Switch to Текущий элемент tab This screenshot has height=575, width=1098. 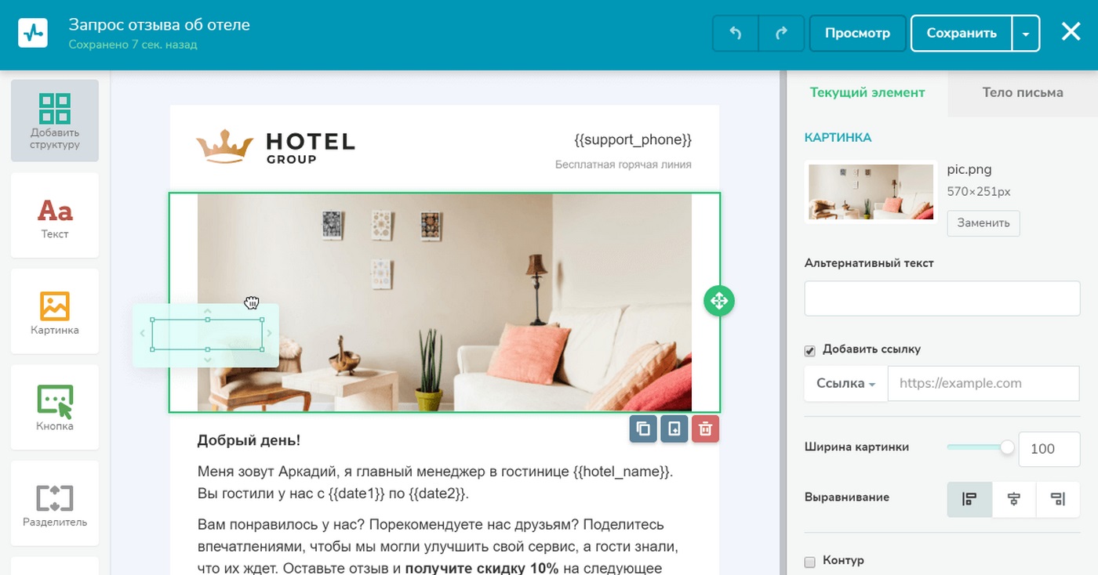point(867,92)
